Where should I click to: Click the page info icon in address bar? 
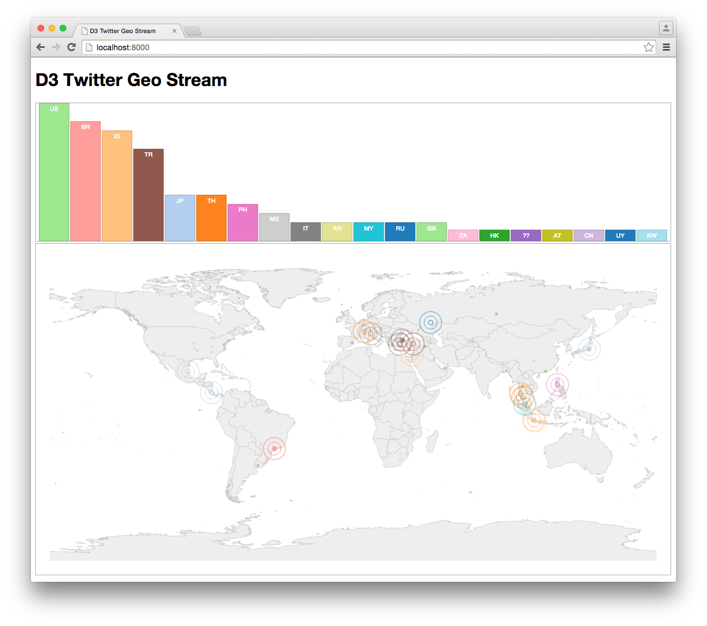tap(89, 47)
